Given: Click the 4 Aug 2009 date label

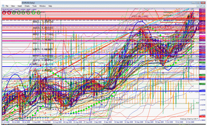Looking at the screenshot, I should pos(36,122).
